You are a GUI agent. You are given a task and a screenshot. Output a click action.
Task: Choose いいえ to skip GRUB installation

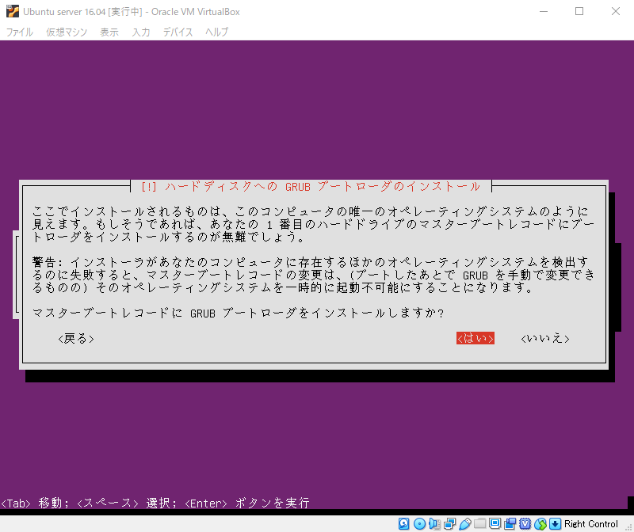(545, 338)
